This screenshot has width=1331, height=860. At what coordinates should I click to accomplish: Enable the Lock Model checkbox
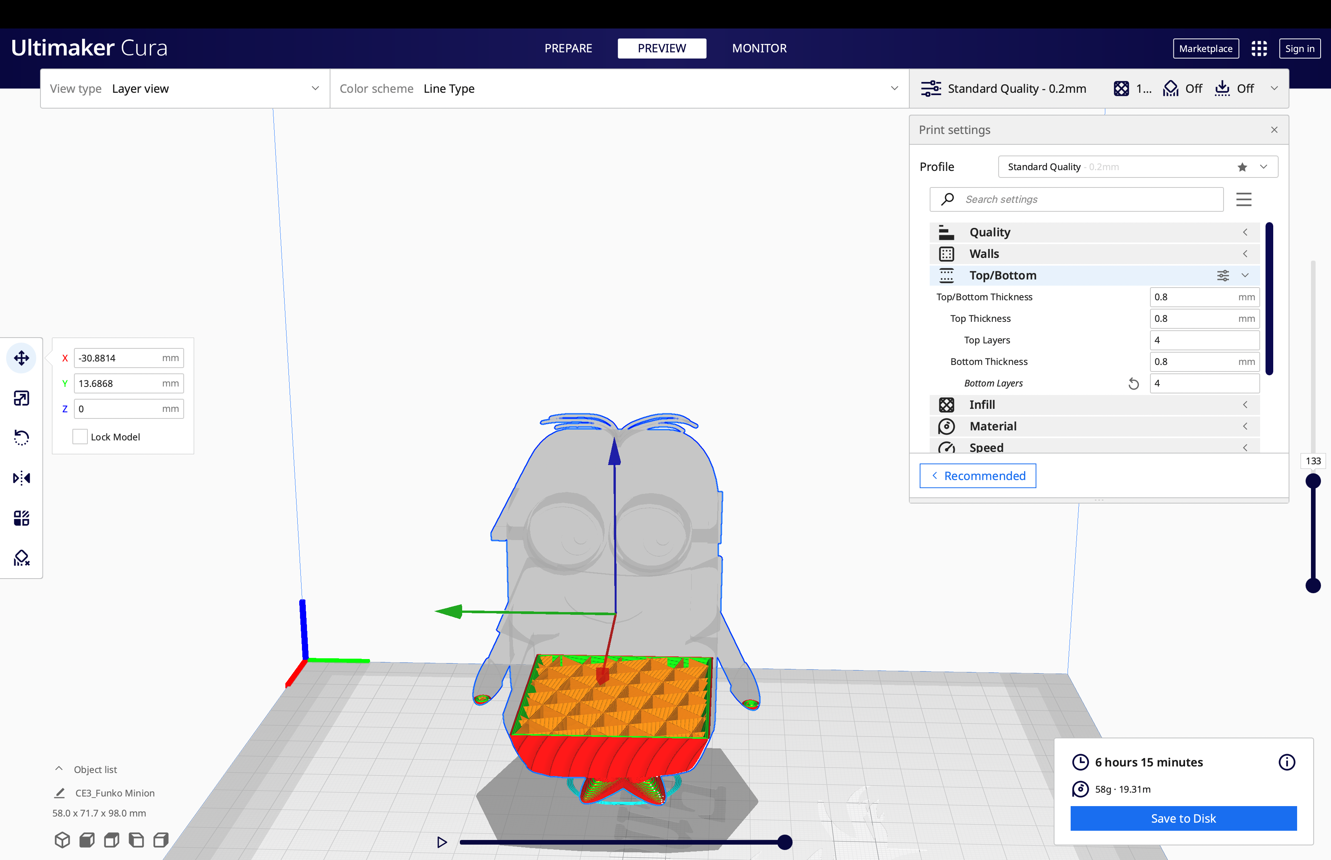click(x=80, y=437)
